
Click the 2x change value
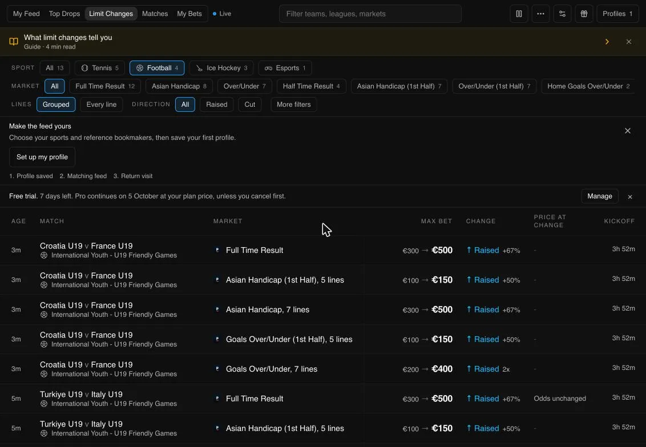tap(506, 369)
